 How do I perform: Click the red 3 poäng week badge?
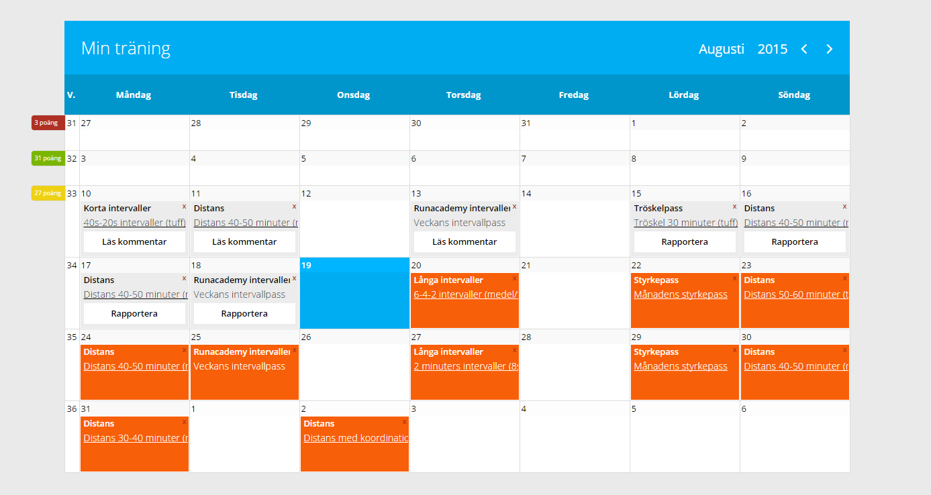click(47, 123)
